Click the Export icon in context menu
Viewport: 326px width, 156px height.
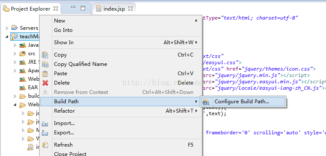(45, 133)
